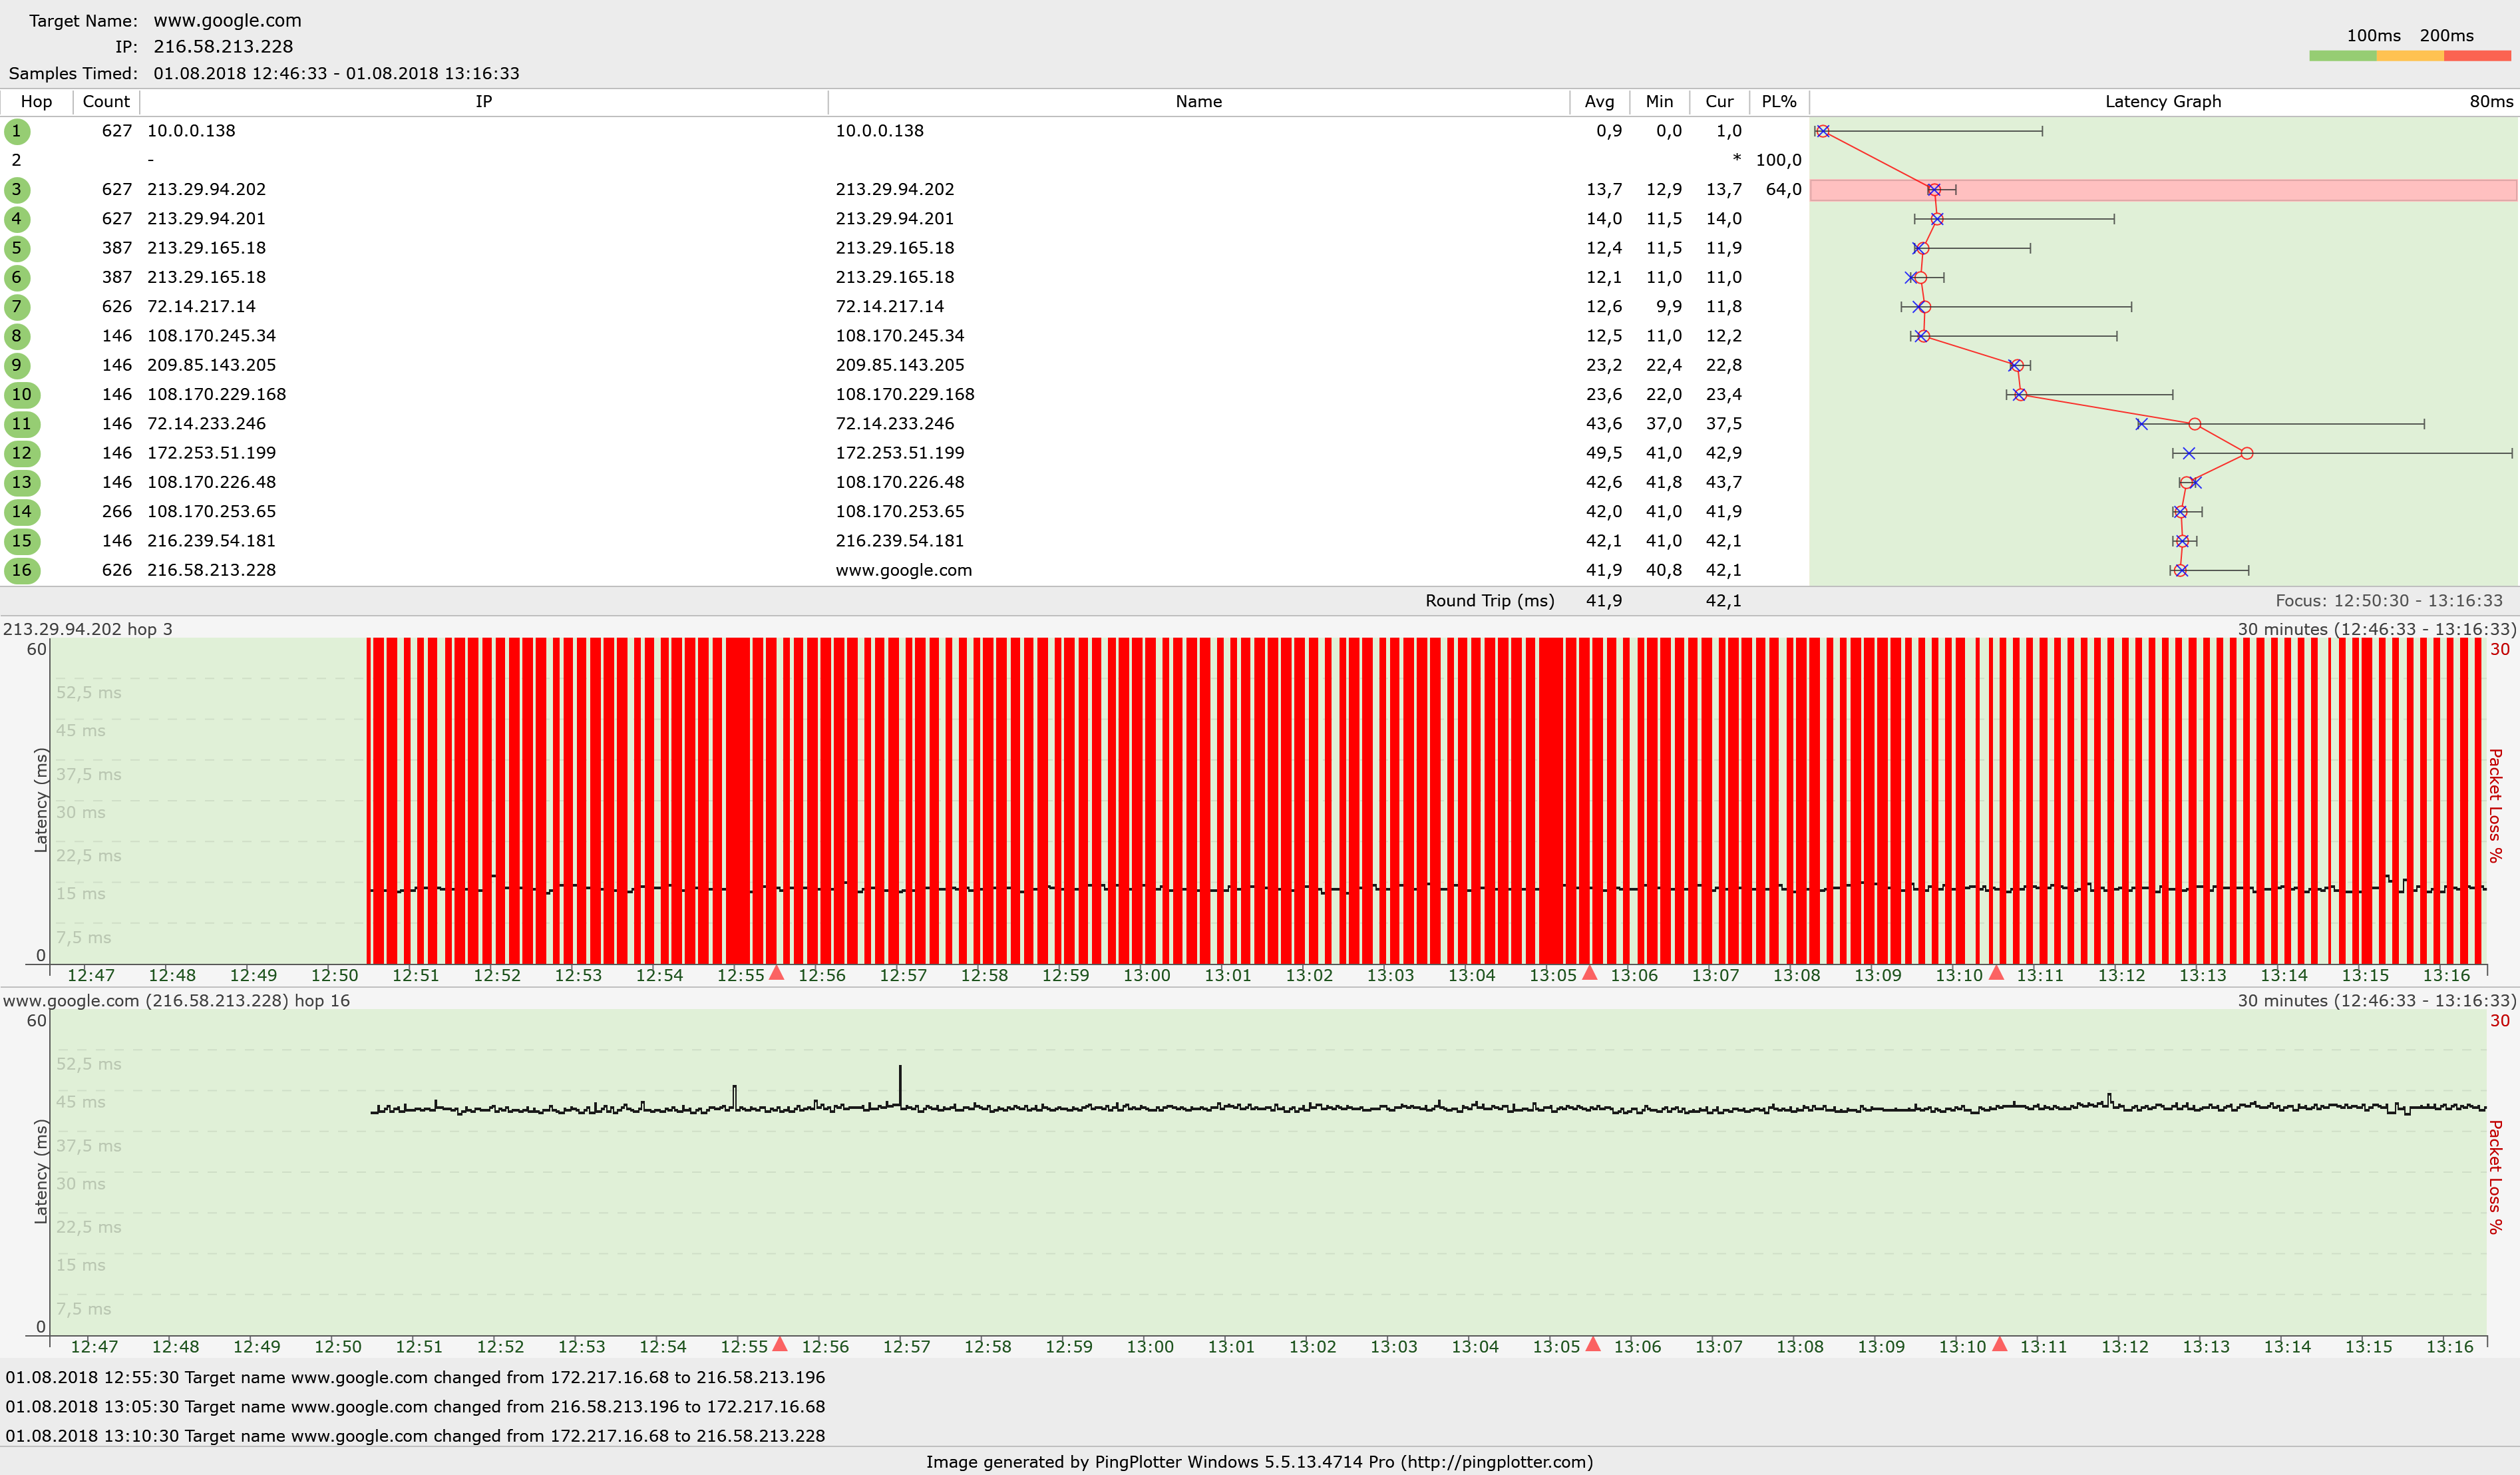Click red circle marker on hop 12 latency graph
Screen dimensions: 2520x1475
pos(2247,454)
